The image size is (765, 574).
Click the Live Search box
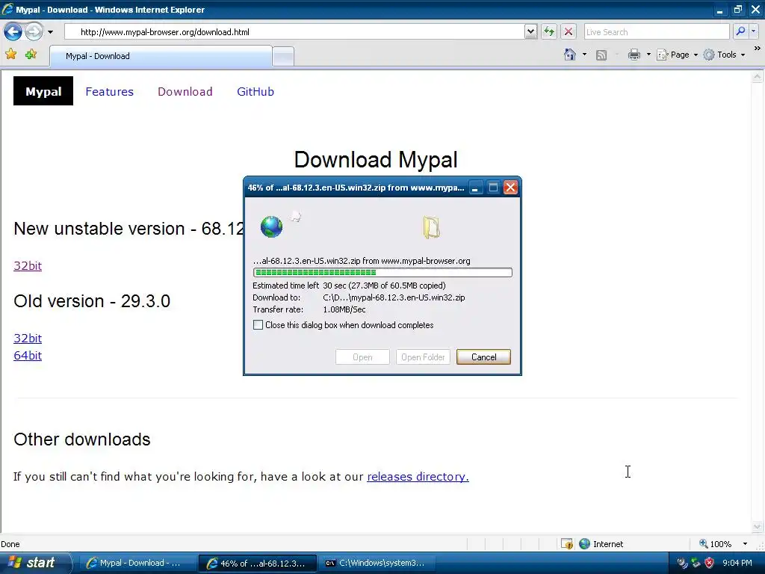click(657, 31)
